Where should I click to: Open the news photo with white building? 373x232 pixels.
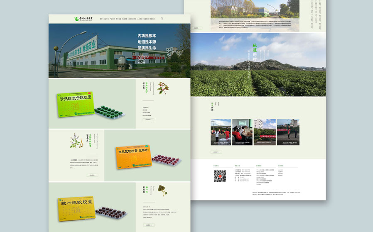tap(265, 132)
